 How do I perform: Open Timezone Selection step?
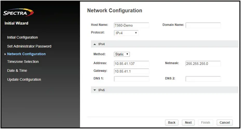(23, 62)
